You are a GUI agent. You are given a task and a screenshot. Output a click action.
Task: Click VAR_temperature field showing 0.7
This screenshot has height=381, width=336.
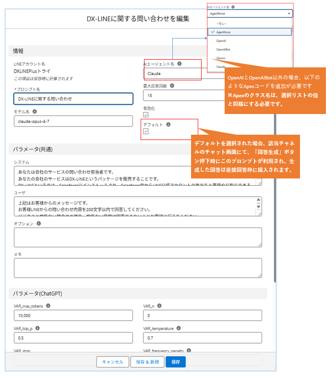(x=203, y=338)
